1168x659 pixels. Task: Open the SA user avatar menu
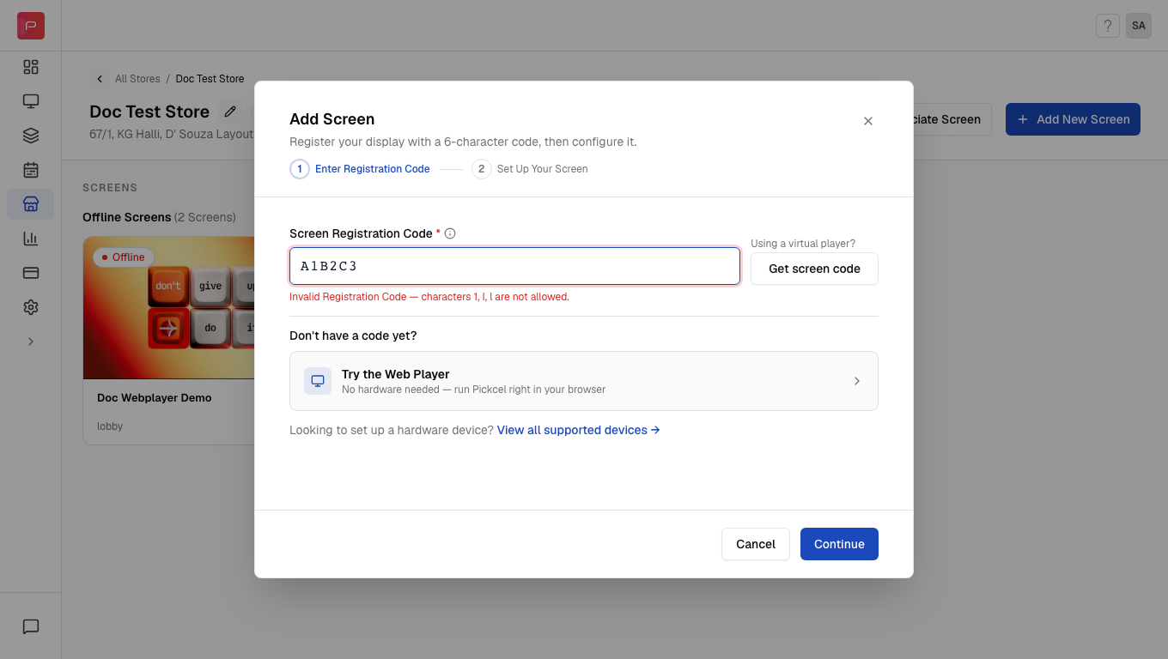pyautogui.click(x=1139, y=26)
